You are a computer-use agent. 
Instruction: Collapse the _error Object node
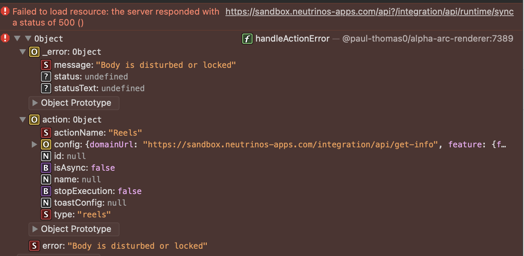(23, 52)
